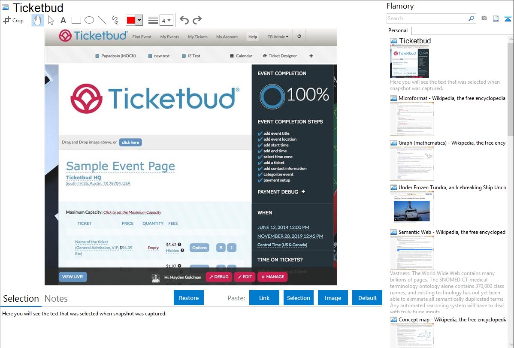Click the ticket delete X icon

coord(221,248)
